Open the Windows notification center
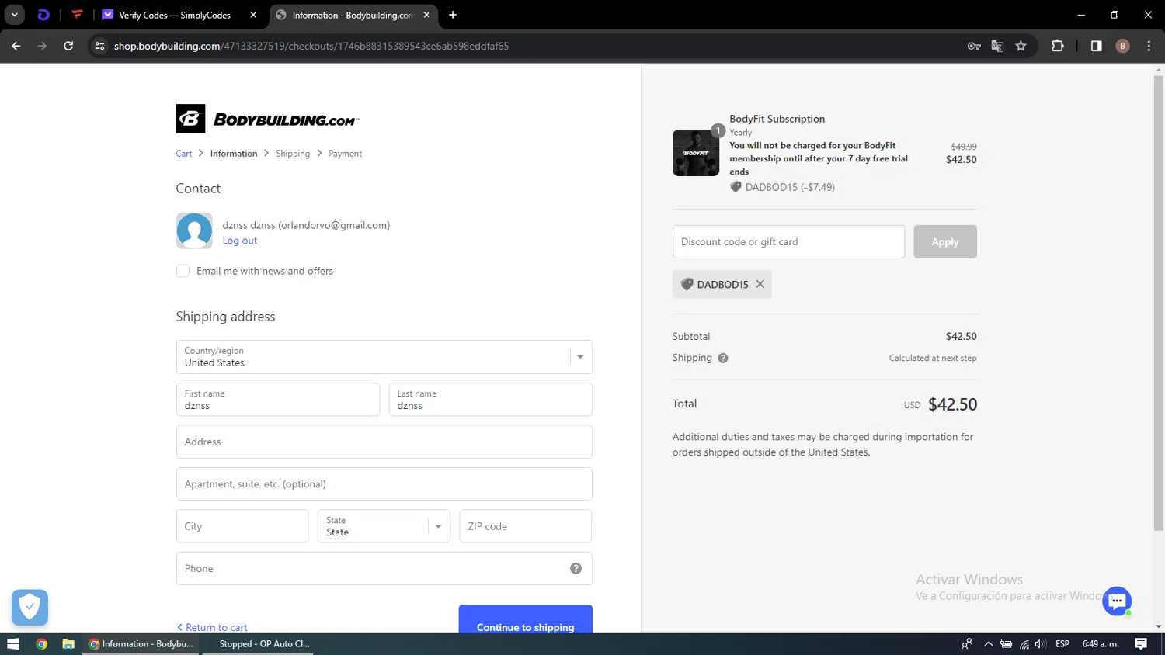The image size is (1165, 655). (1141, 644)
